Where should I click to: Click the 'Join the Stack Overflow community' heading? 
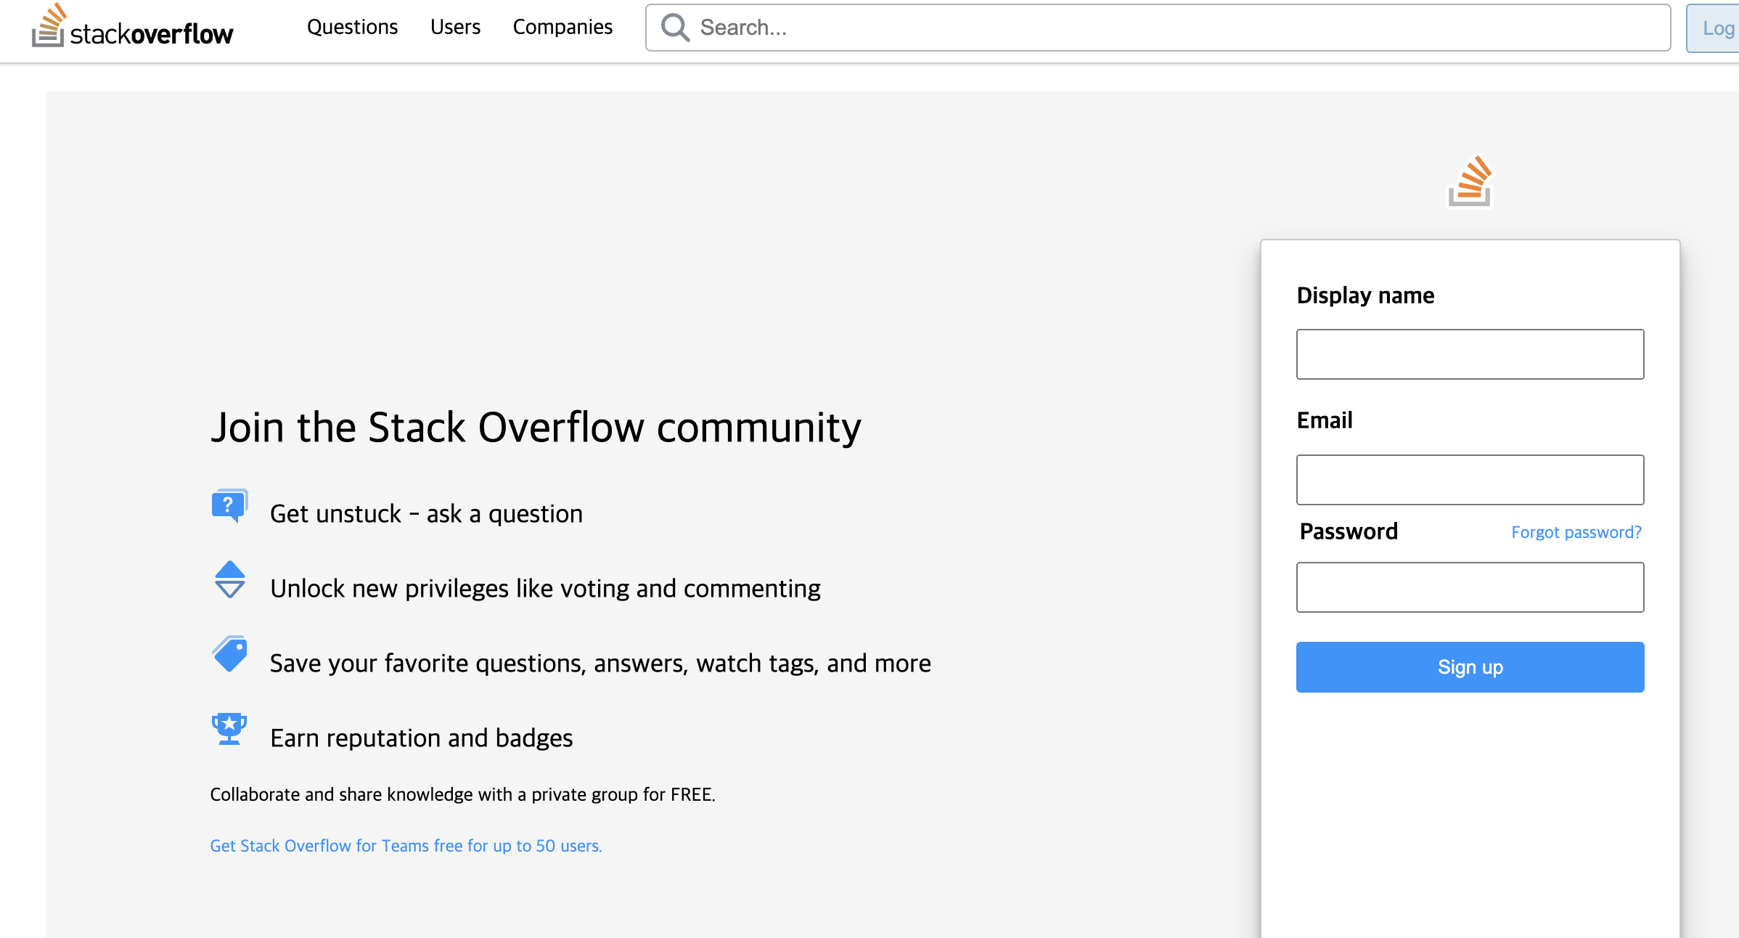pyautogui.click(x=536, y=427)
